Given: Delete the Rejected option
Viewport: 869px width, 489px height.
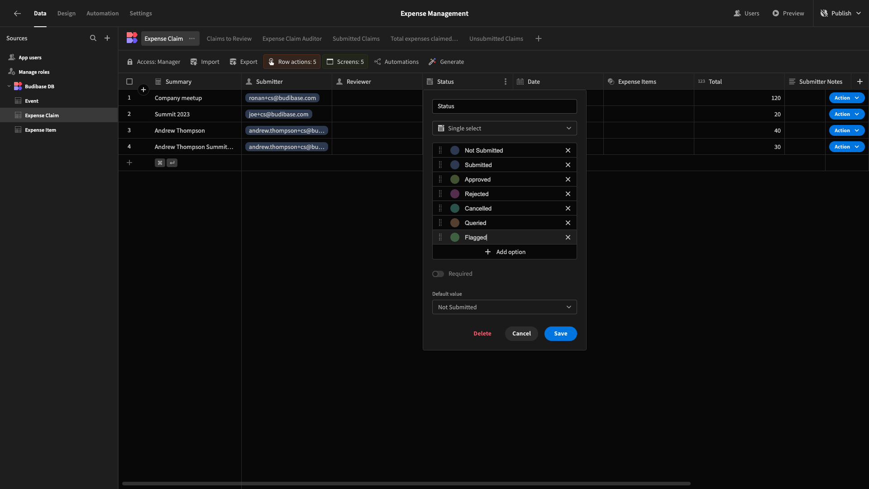Looking at the screenshot, I should point(568,194).
